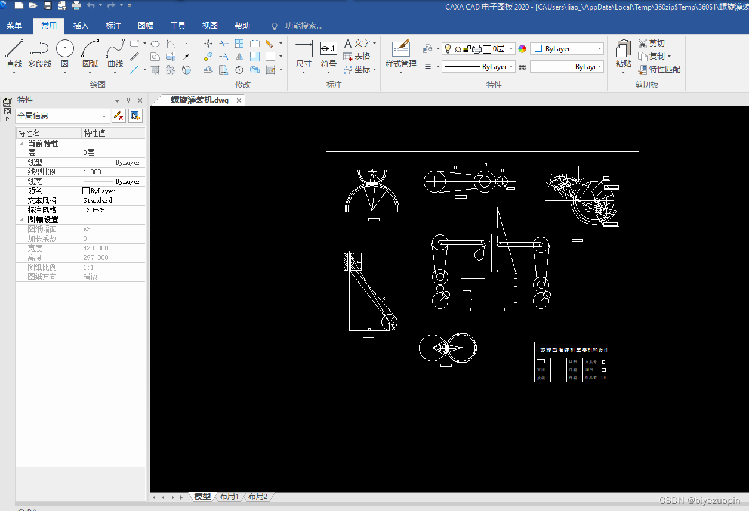Click the 功能搜索 search field
The width and height of the screenshot is (749, 511).
pos(303,26)
